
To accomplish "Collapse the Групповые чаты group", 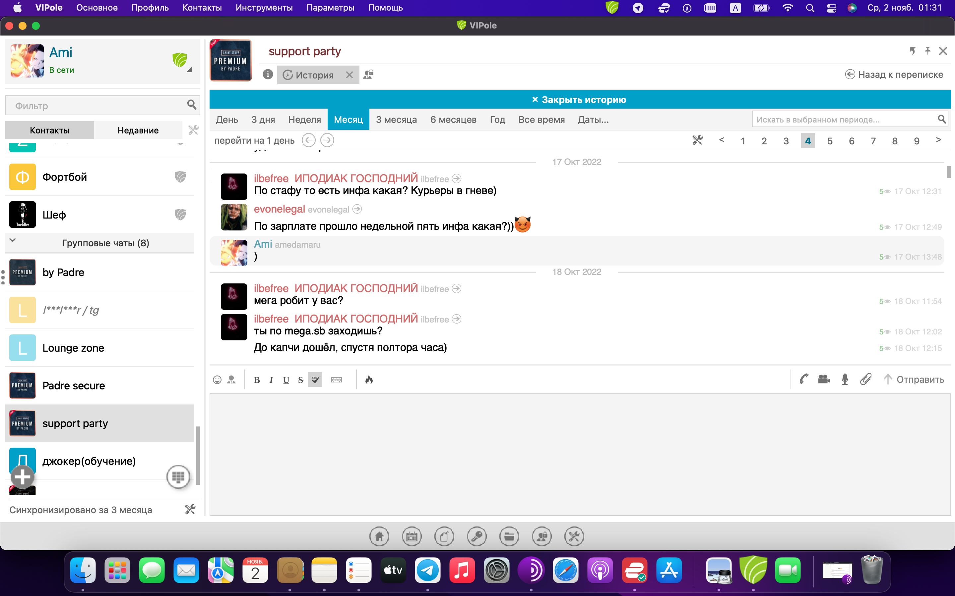I will pyautogui.click(x=13, y=240).
